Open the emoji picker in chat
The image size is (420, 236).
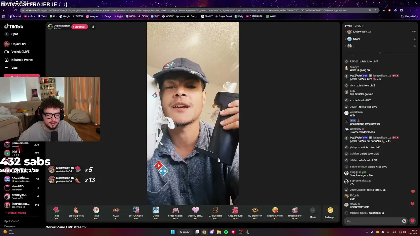404,221
